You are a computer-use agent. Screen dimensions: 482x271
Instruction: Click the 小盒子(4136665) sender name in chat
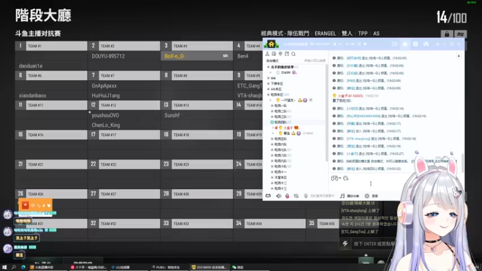351,96
